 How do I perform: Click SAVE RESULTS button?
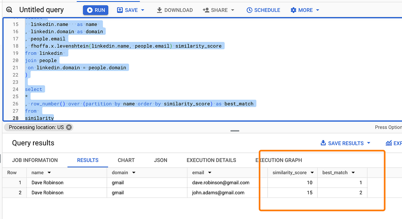point(342,143)
